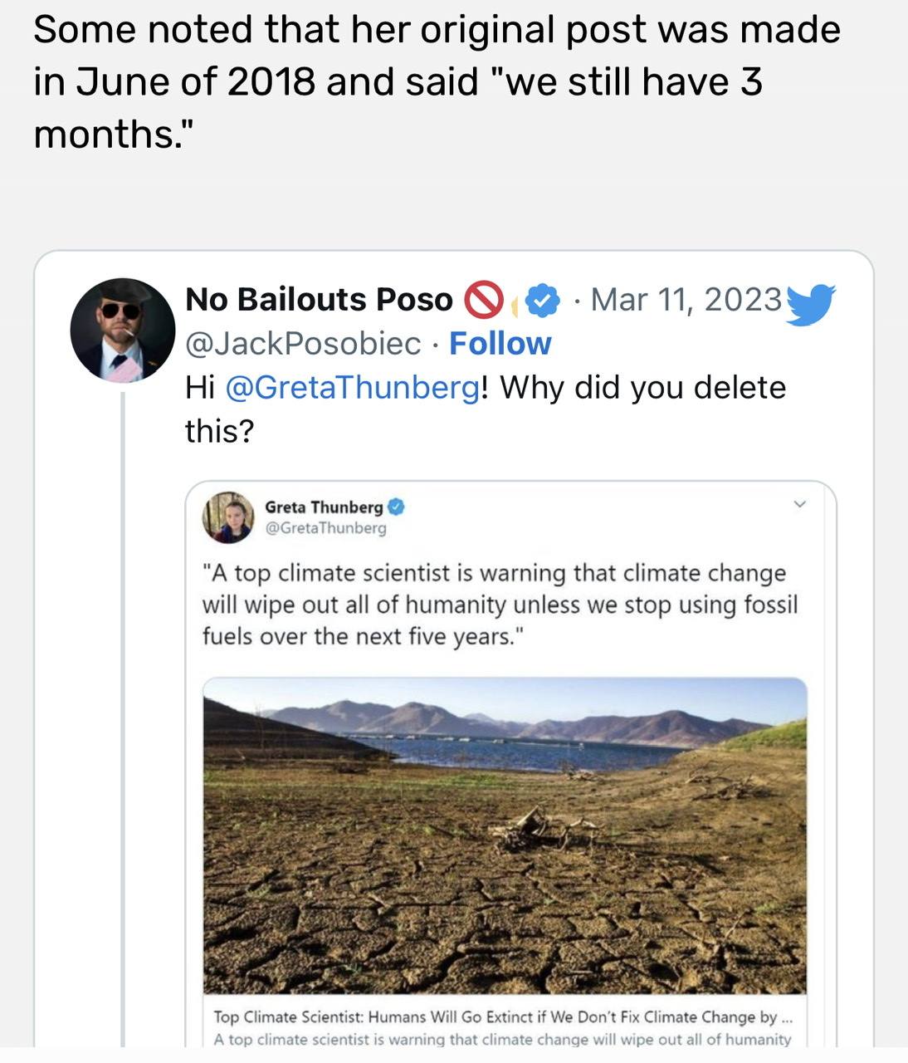Expand the embedded tweet chevron menu
This screenshot has width=908, height=1063.
point(799,504)
